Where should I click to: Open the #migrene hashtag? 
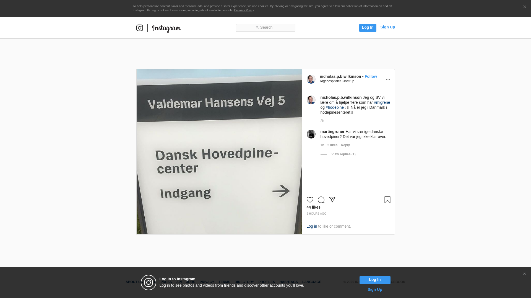(x=382, y=102)
